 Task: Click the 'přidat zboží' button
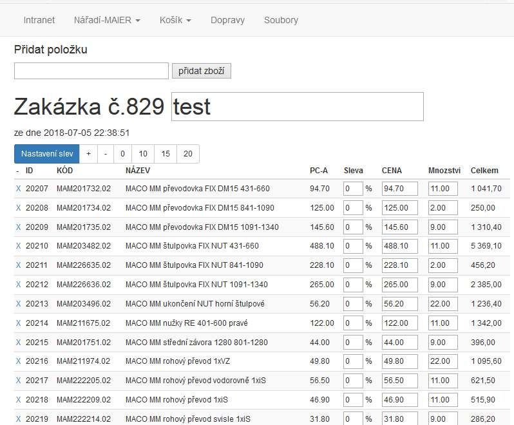[x=201, y=71]
